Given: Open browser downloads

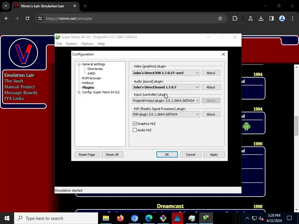Looking at the screenshot, I should click(x=261, y=18).
